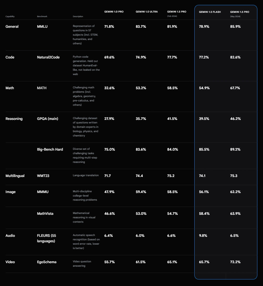This screenshot has width=263, height=286.
Task: Select the GPQA (main) benchmark row label
Action: pos(48,119)
